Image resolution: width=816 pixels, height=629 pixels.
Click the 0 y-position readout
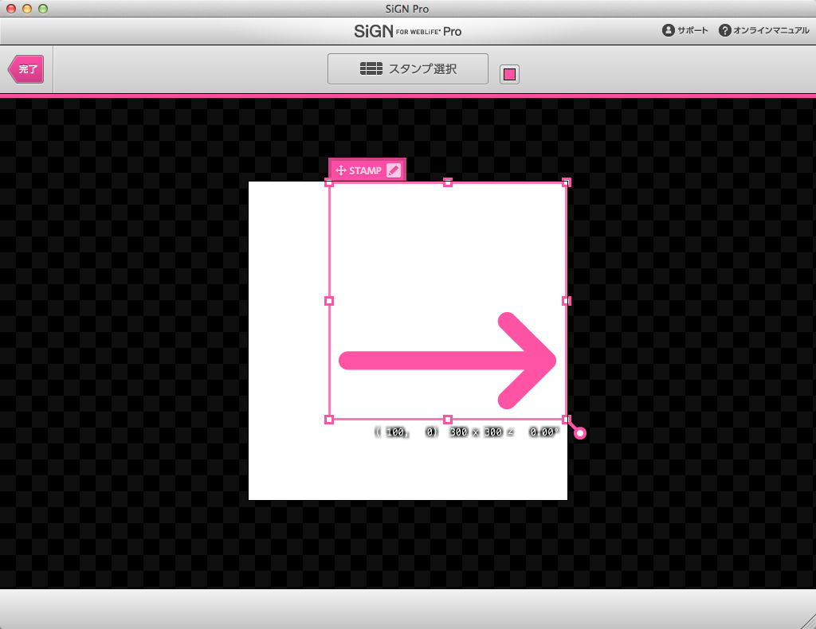click(430, 432)
